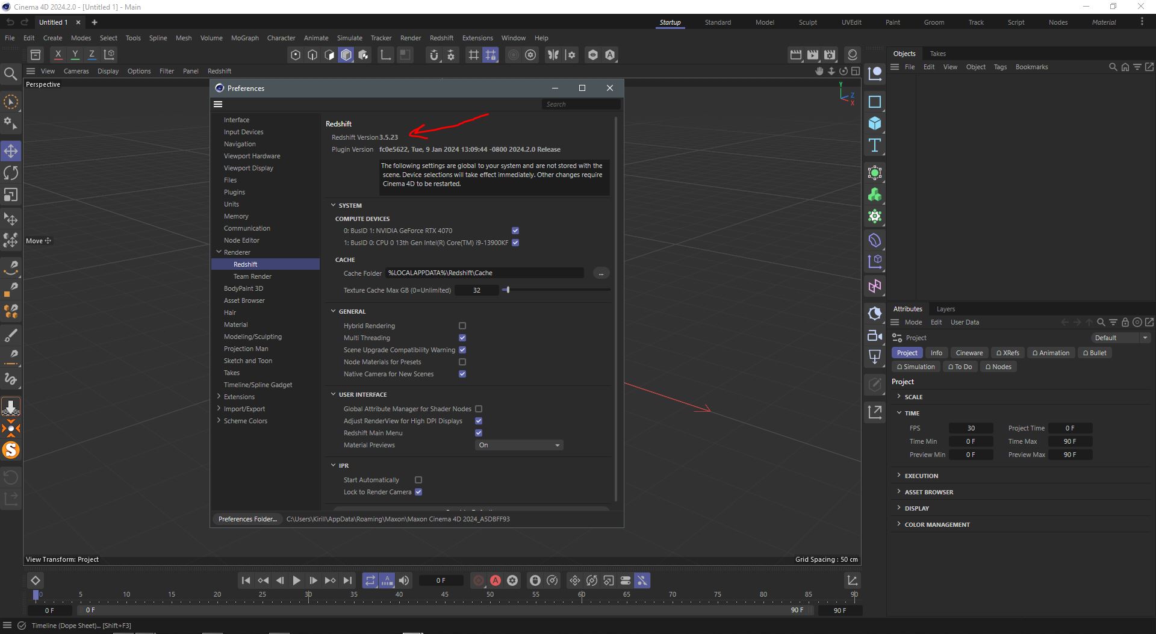Toggle the Autokeying A icon

pos(496,580)
